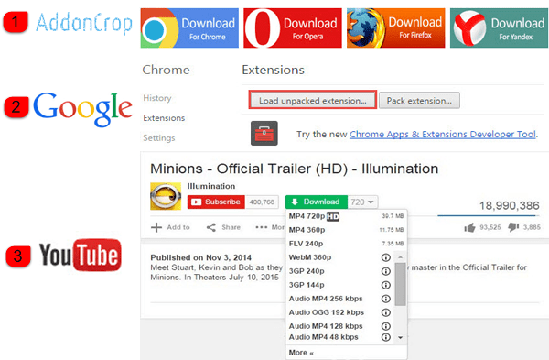Expand the 720 quality dropdown

[x=362, y=202]
